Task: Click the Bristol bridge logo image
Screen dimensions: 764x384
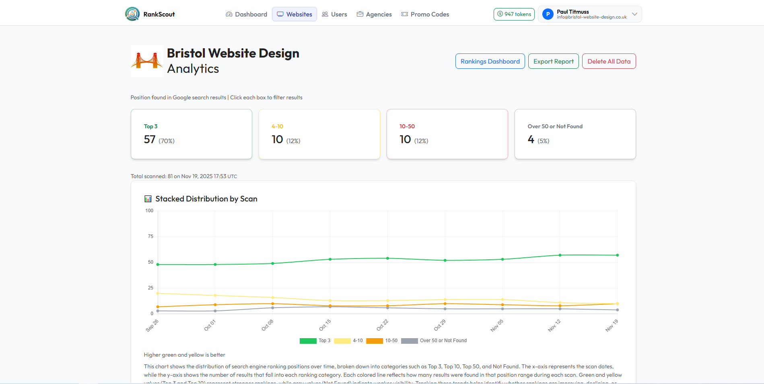Action: coord(146,61)
